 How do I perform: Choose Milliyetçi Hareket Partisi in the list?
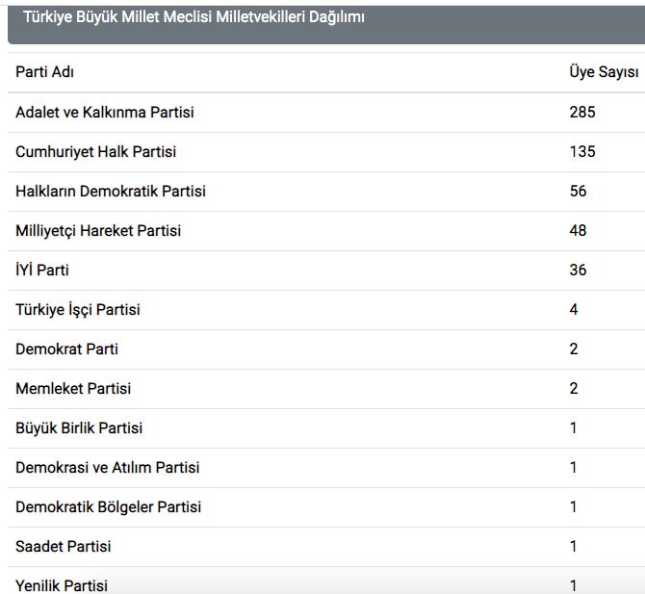pos(98,231)
